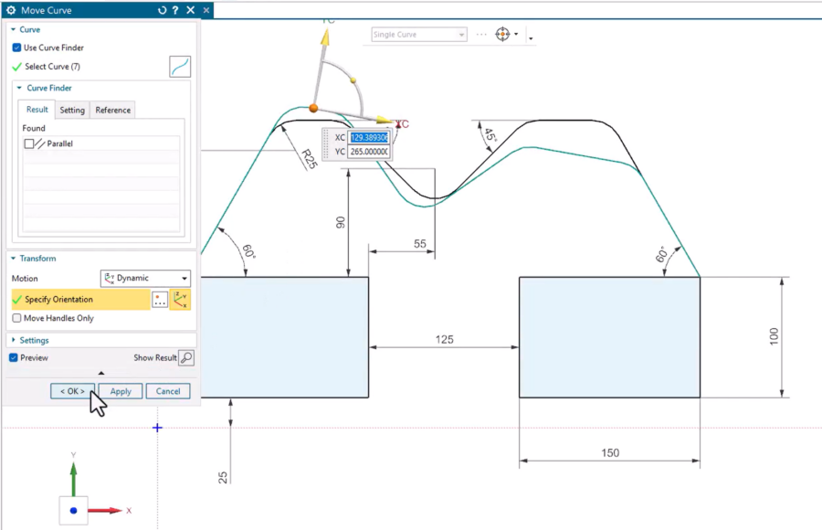Click Cancel to close Move Curve
Image resolution: width=822 pixels, height=530 pixels.
tap(167, 391)
